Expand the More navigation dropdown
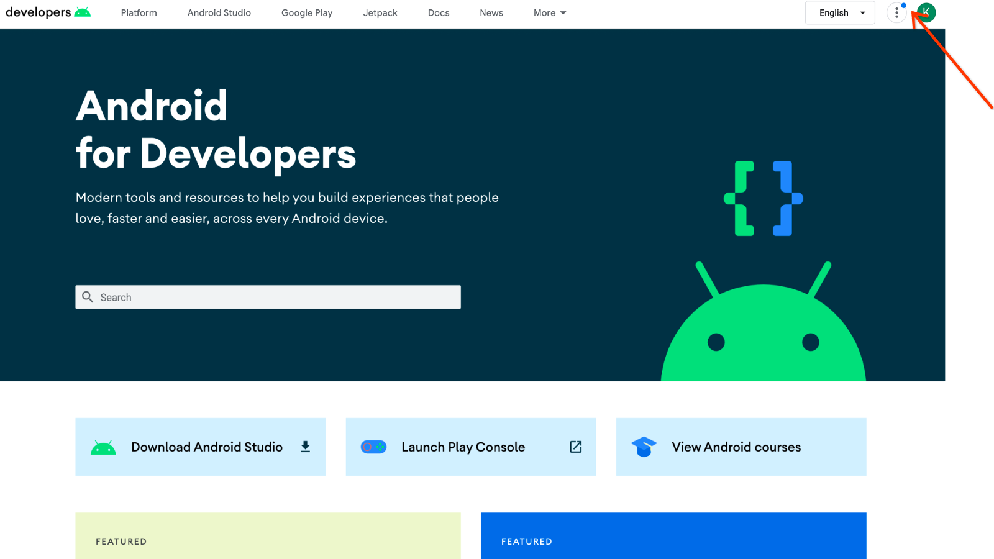 [x=549, y=12]
